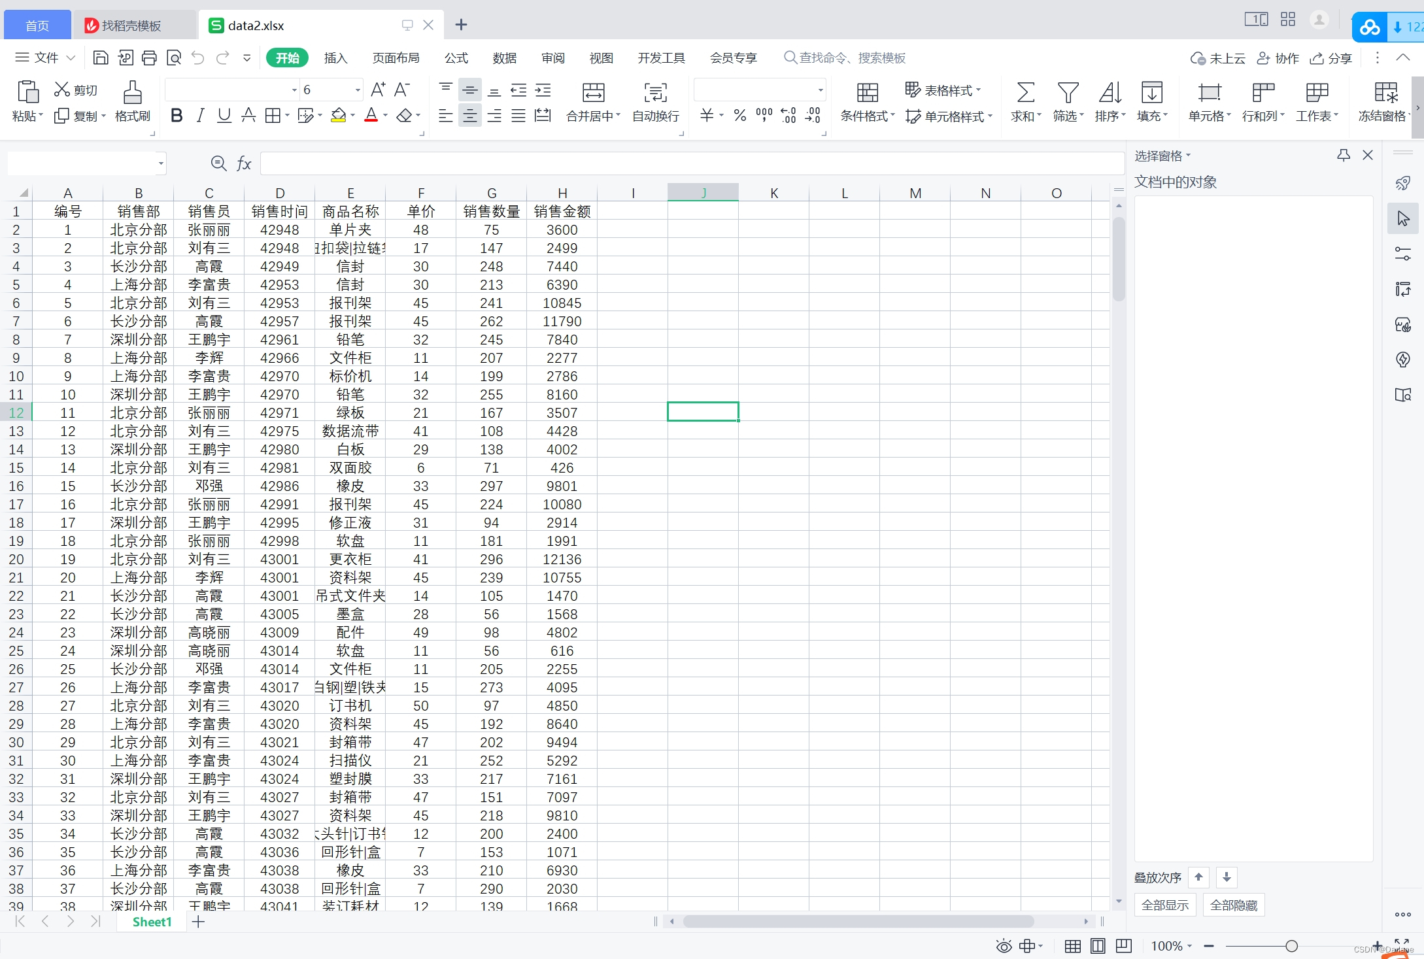The width and height of the screenshot is (1424, 959).
Task: Switch to the 插入 ribbon tab
Action: 335,58
